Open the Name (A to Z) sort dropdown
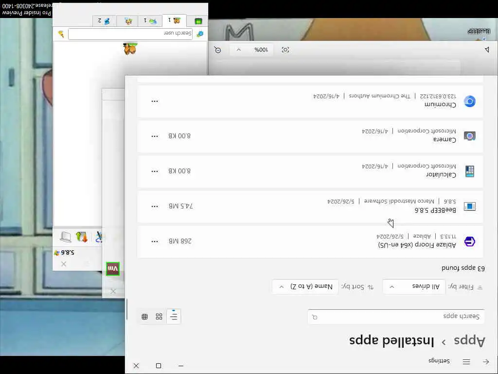 coord(305,286)
